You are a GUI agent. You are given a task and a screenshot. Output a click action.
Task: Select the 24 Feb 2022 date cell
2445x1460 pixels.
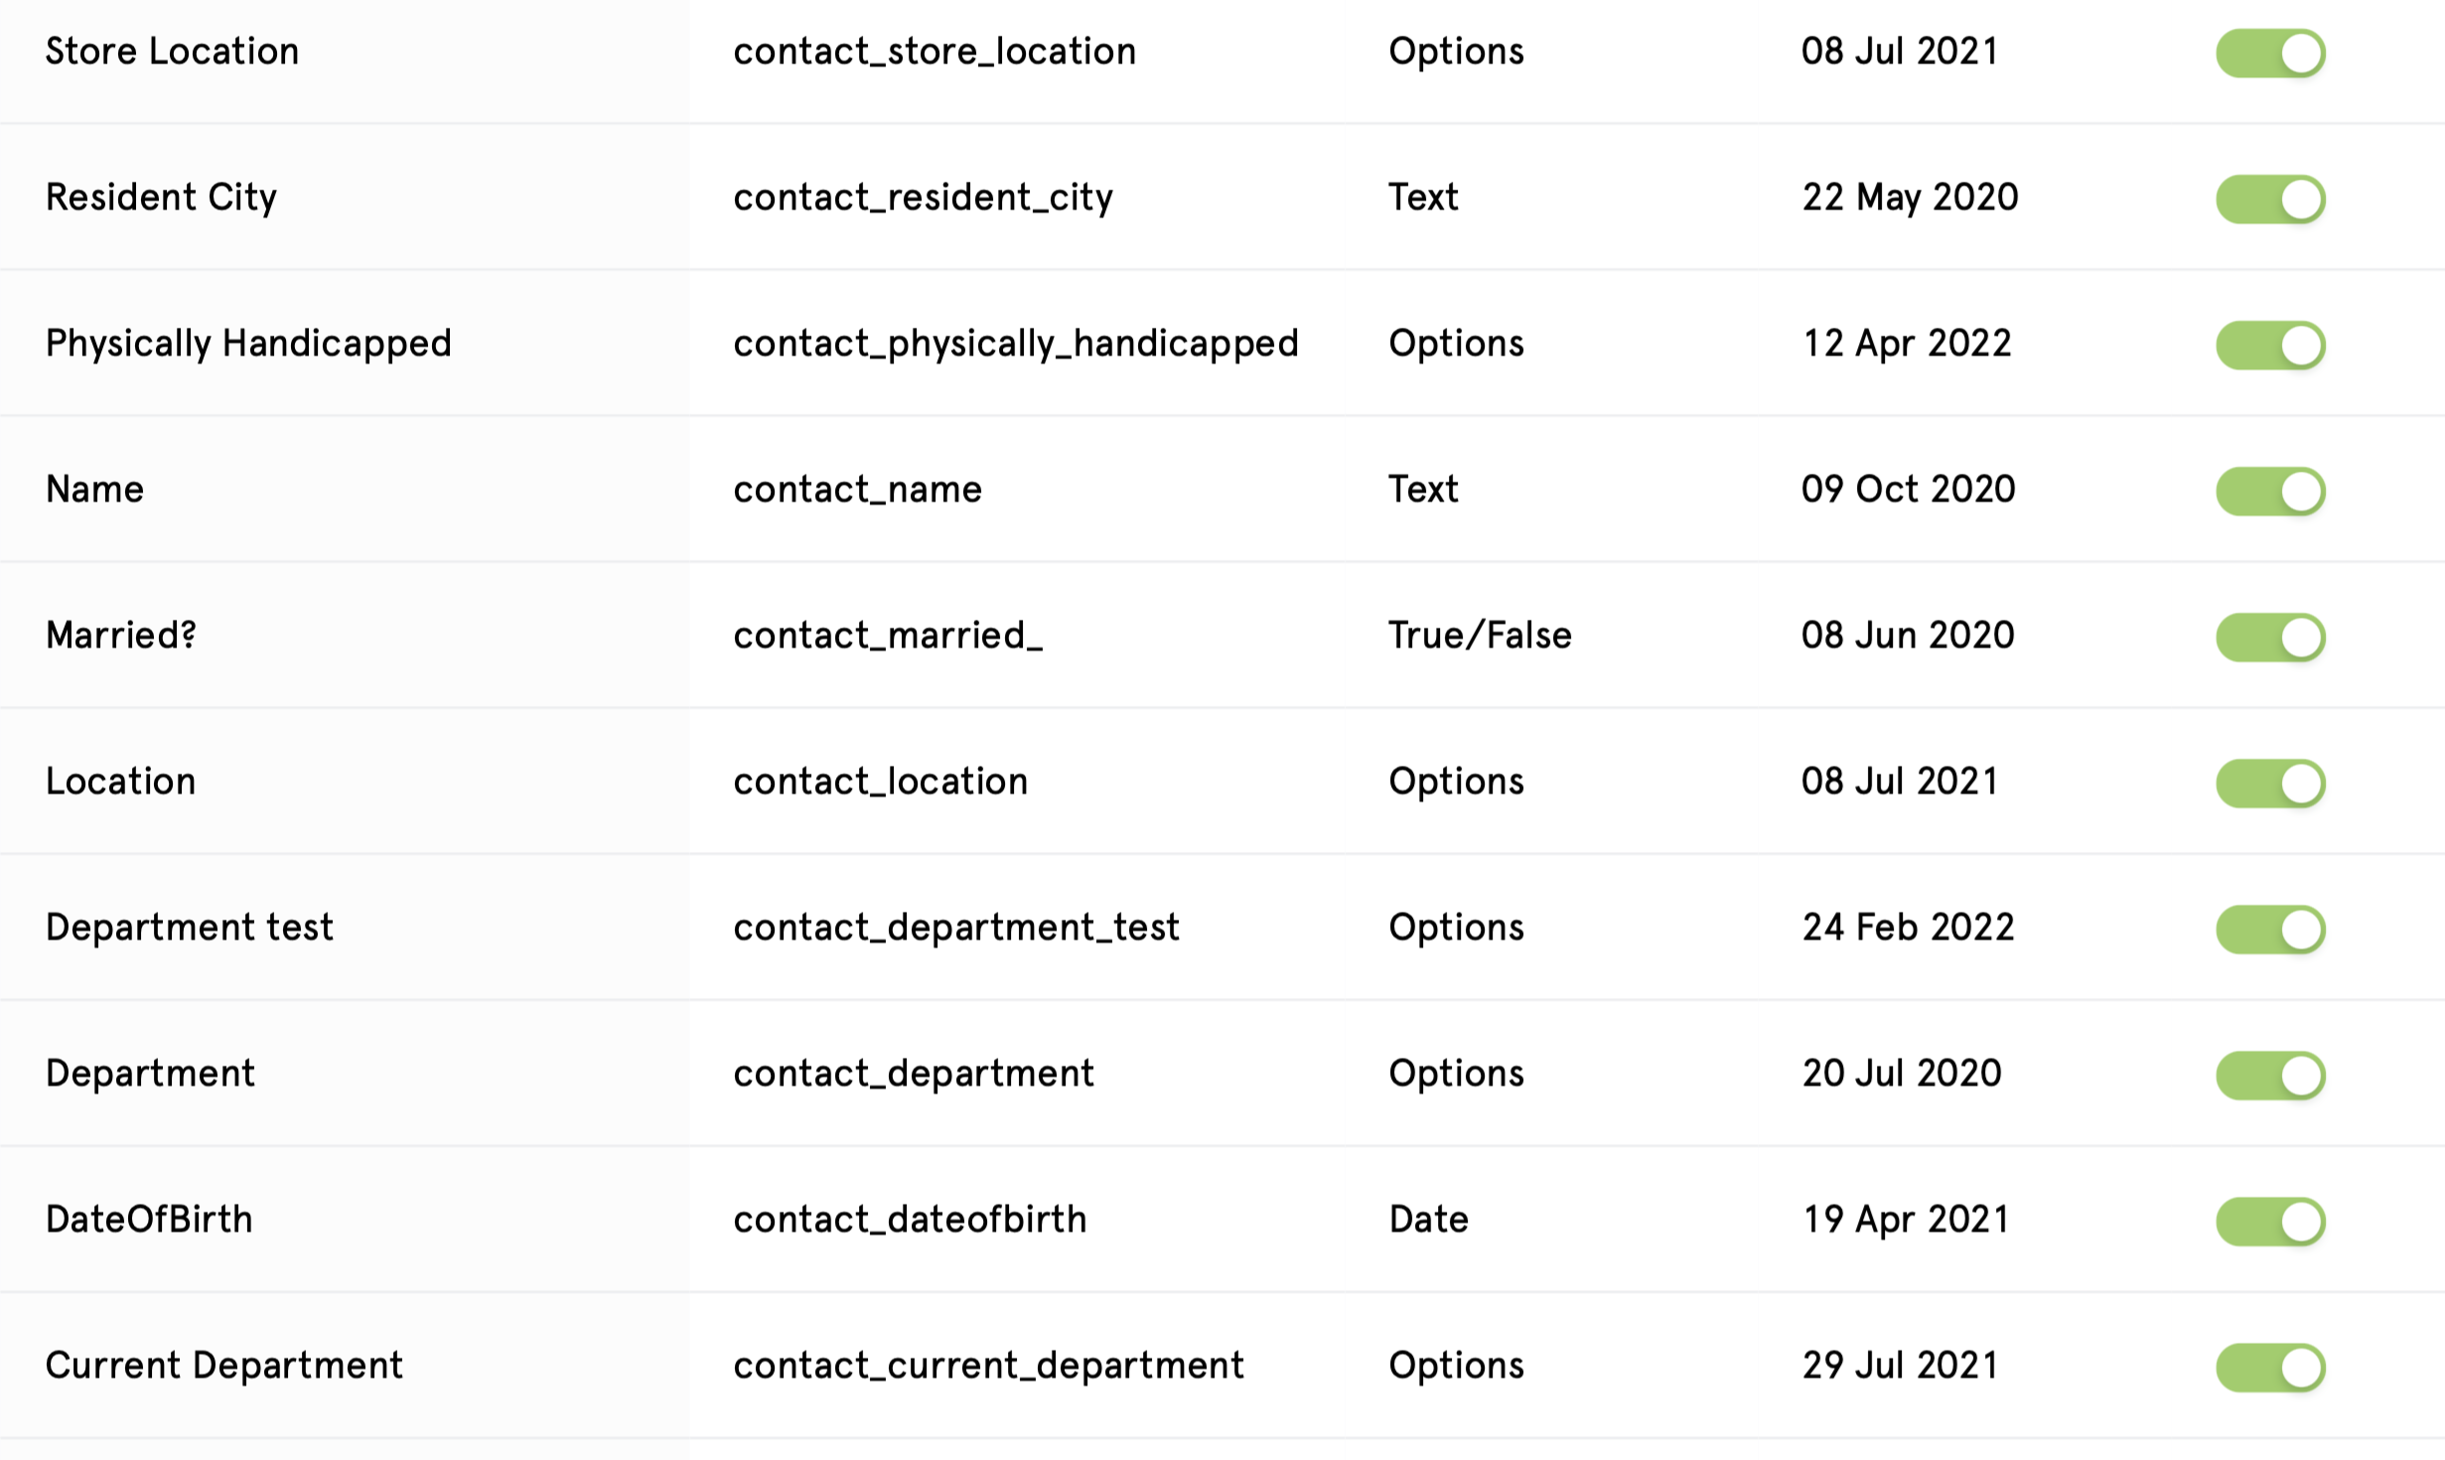click(1908, 927)
